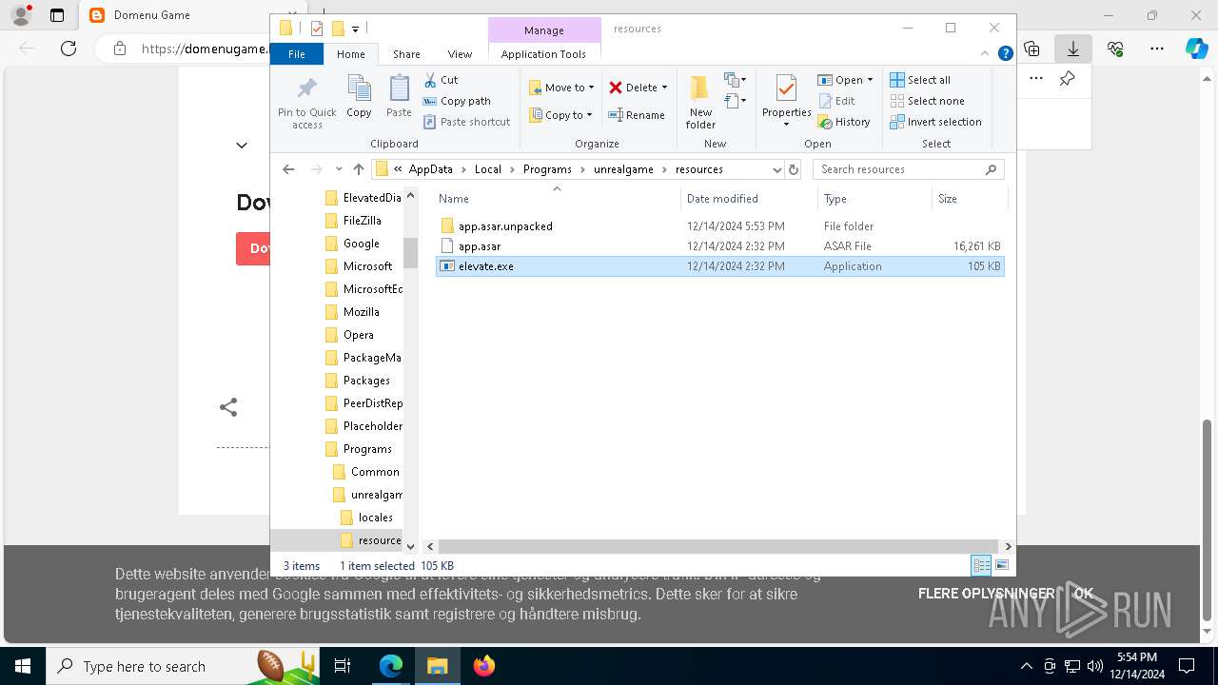Image resolution: width=1218 pixels, height=685 pixels.
Task: Click AppData in the address path
Action: pyautogui.click(x=430, y=169)
